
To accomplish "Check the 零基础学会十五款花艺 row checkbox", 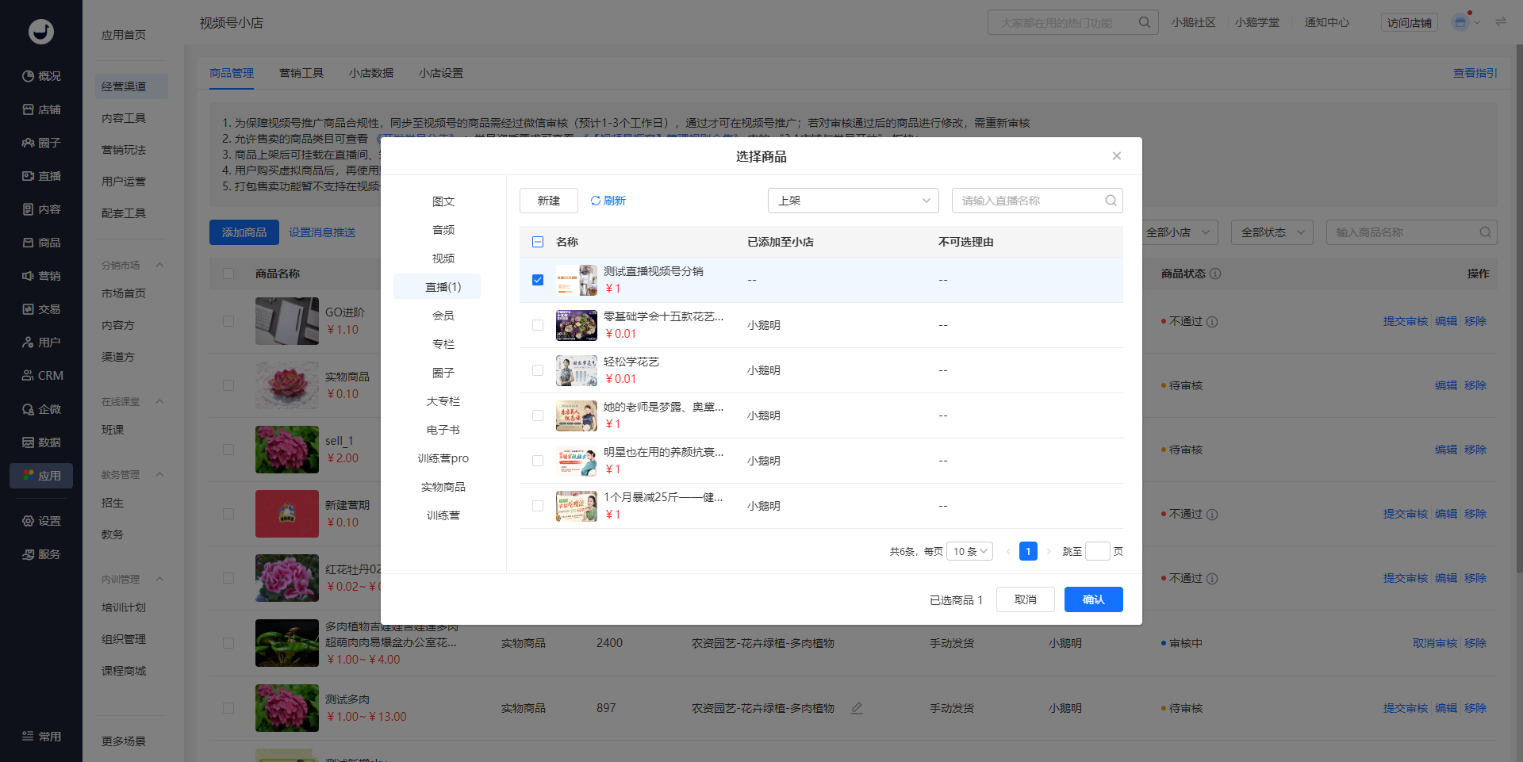I will click(x=538, y=325).
